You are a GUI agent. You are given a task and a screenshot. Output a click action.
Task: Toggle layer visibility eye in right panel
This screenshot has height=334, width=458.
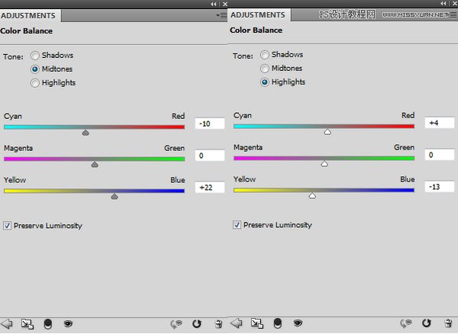(x=297, y=323)
